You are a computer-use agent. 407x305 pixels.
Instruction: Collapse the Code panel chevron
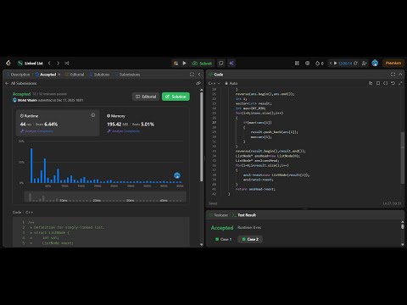[x=400, y=75]
